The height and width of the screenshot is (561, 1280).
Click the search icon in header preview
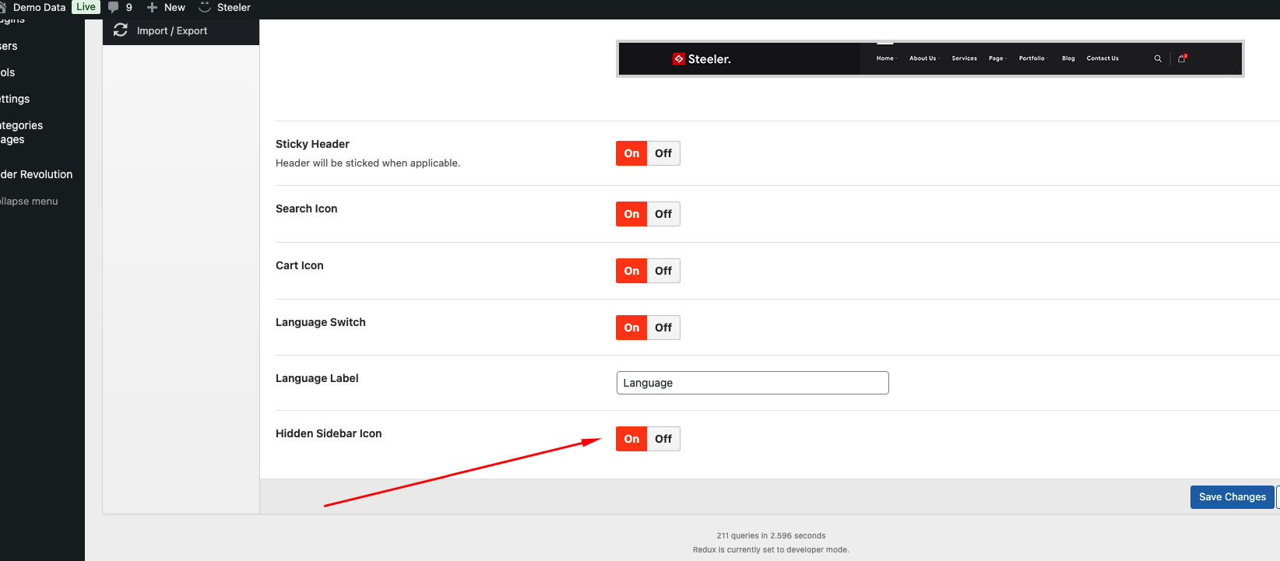(1158, 58)
